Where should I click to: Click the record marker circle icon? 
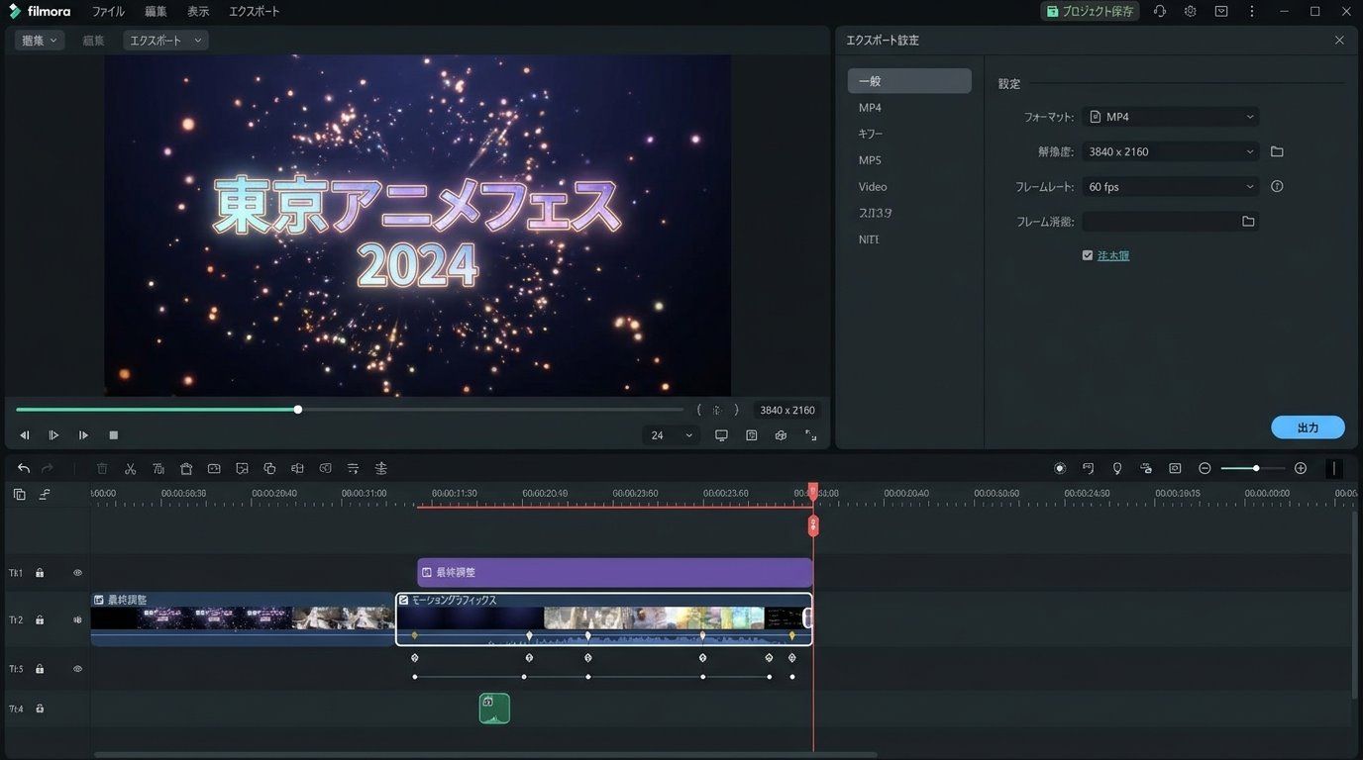click(x=1060, y=468)
